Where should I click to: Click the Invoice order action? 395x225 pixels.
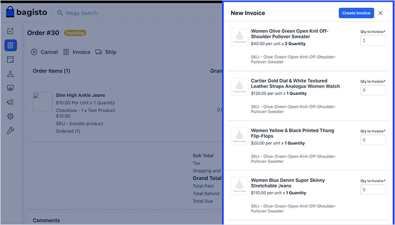click(x=77, y=52)
